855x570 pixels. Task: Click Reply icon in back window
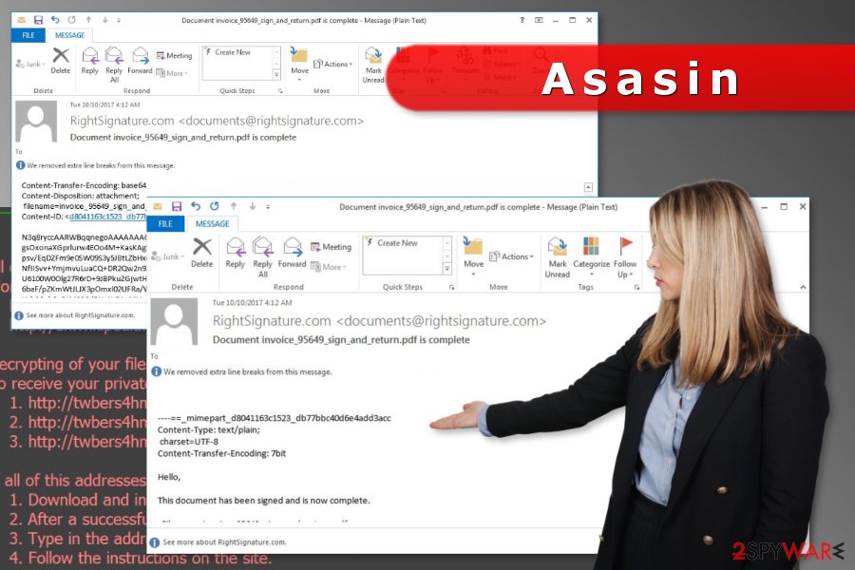tap(89, 60)
